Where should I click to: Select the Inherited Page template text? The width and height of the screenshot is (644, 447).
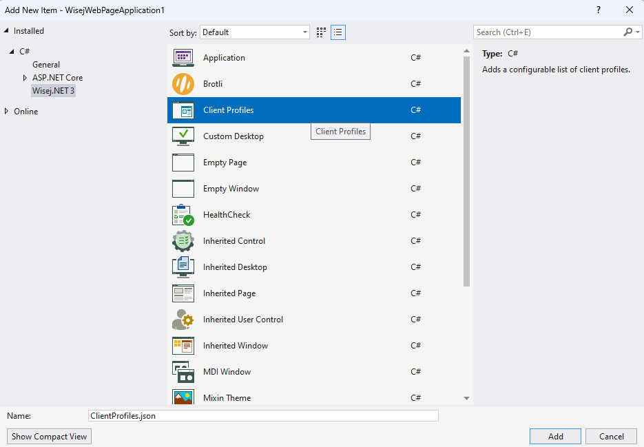pyautogui.click(x=229, y=293)
